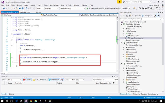Screen dimensions: 165x103
Task: Collapse the DatePicker.Droid project node
Action: point(121,43)
